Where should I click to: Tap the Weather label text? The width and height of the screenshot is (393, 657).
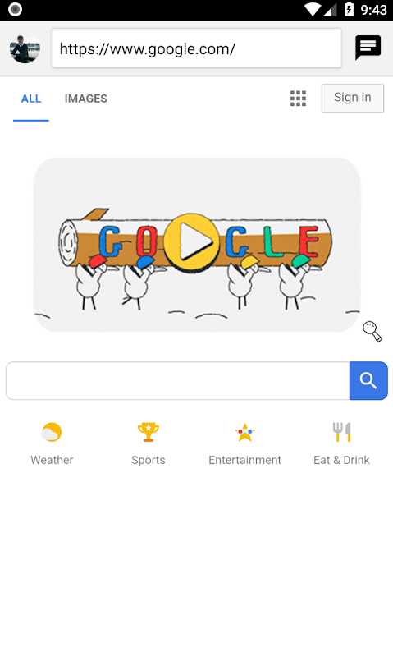(x=52, y=460)
